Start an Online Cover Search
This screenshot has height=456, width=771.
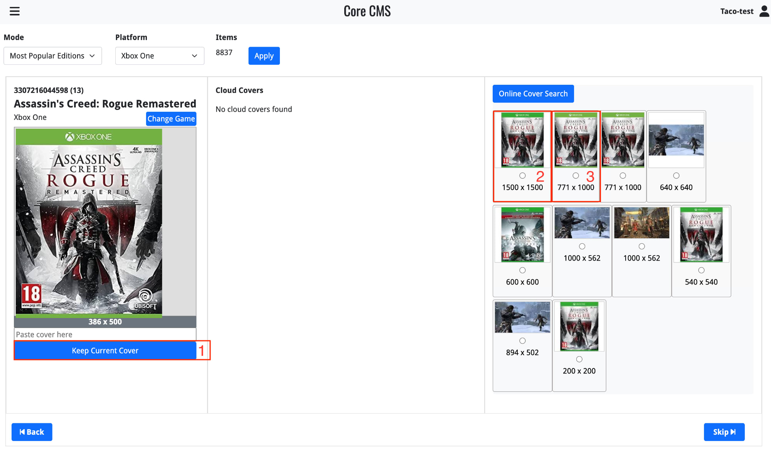pyautogui.click(x=533, y=94)
